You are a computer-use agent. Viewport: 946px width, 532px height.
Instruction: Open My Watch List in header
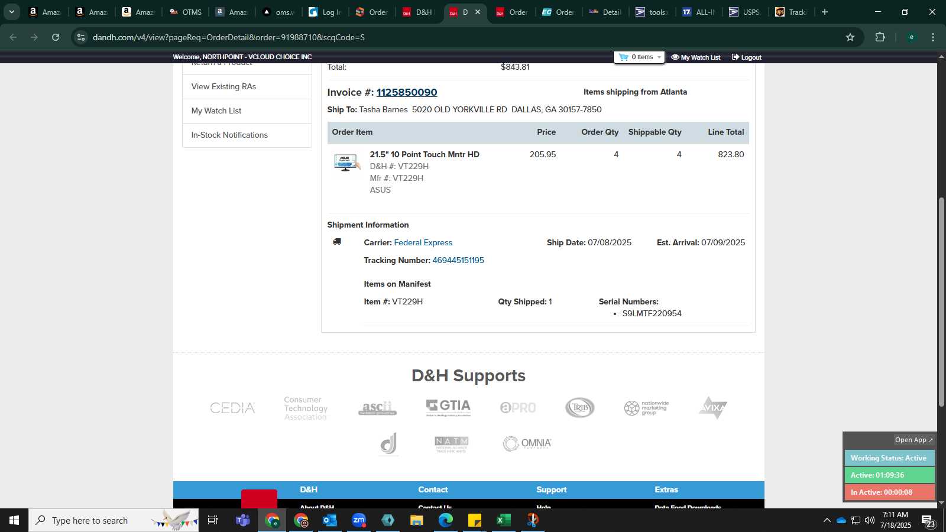point(696,57)
